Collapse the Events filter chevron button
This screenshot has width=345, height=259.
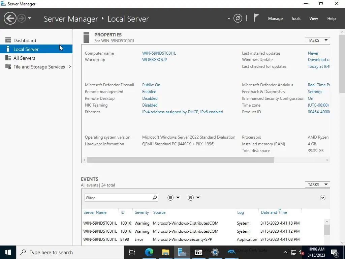pos(322,198)
